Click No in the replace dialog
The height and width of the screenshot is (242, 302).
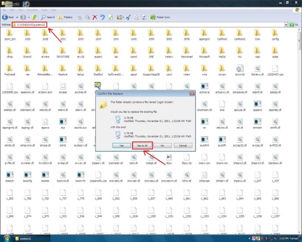click(162, 146)
